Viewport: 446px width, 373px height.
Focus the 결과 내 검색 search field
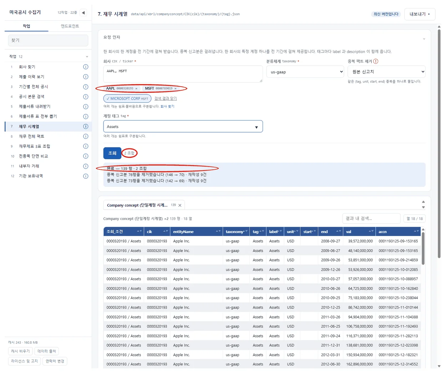point(371,219)
